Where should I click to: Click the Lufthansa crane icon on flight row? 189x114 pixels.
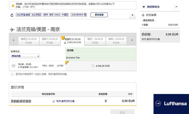13,66
